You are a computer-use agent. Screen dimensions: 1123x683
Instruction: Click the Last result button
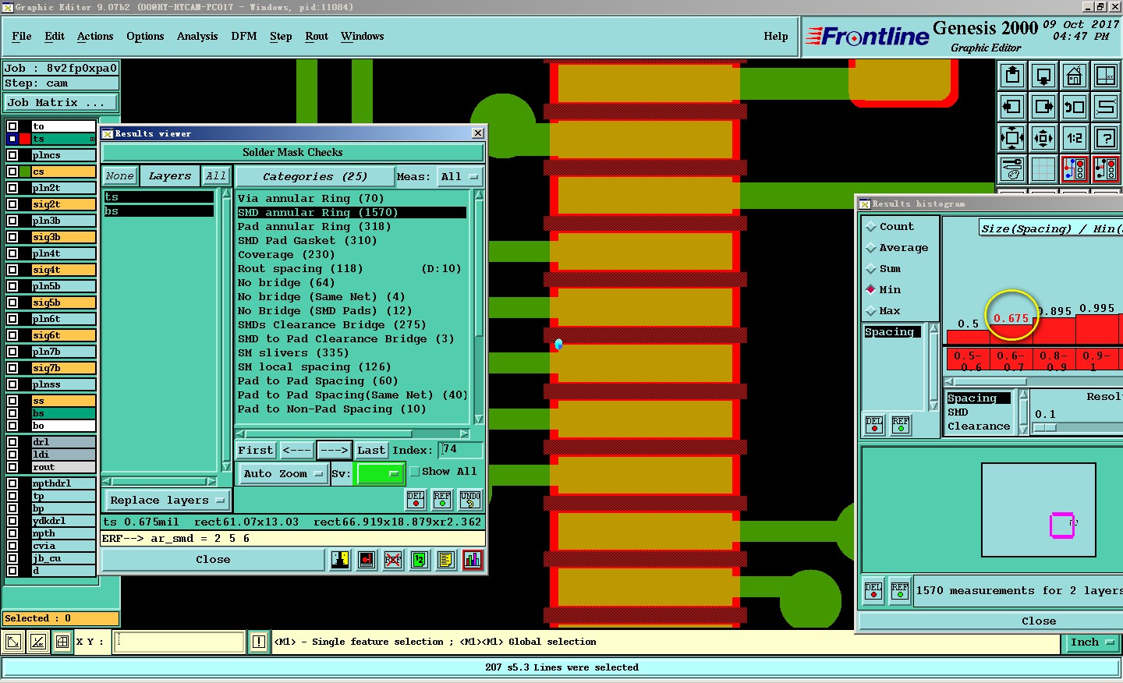[x=371, y=451]
